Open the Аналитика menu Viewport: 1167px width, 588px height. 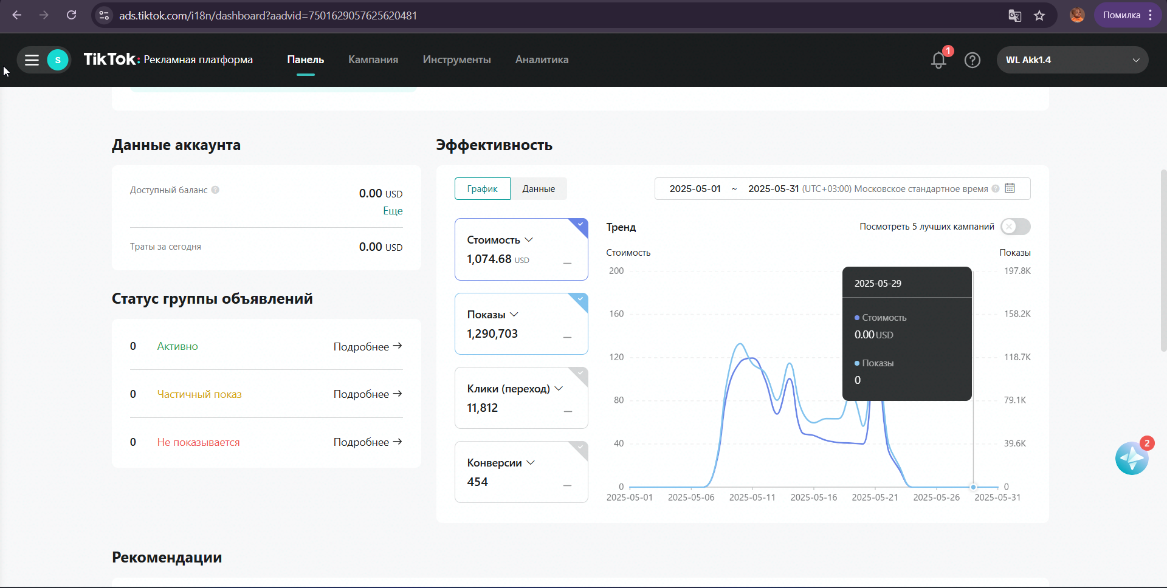[x=542, y=60]
